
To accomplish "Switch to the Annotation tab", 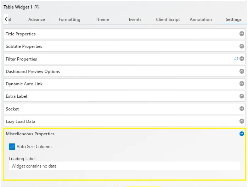I will tap(201, 19).
